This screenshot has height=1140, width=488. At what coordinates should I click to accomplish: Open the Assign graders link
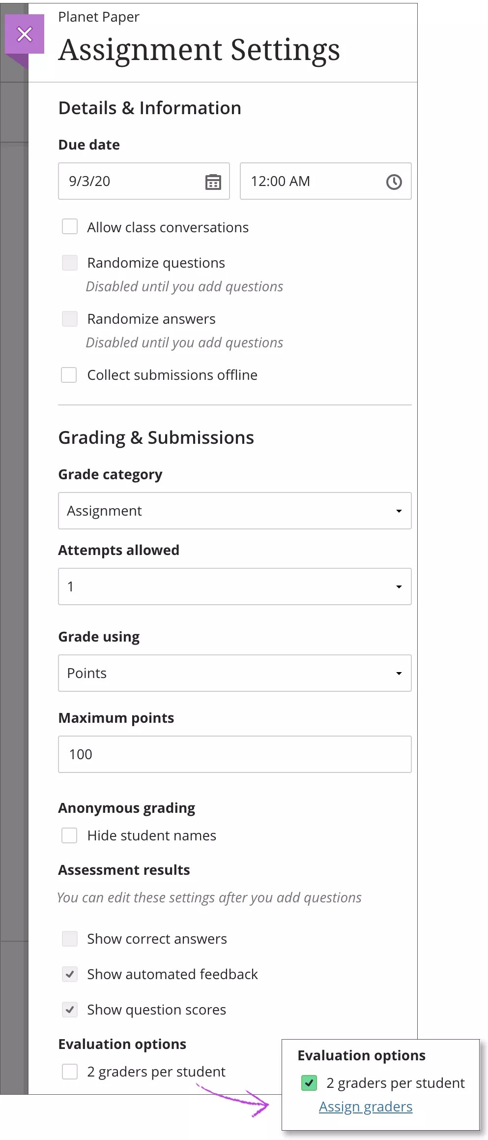click(365, 1107)
